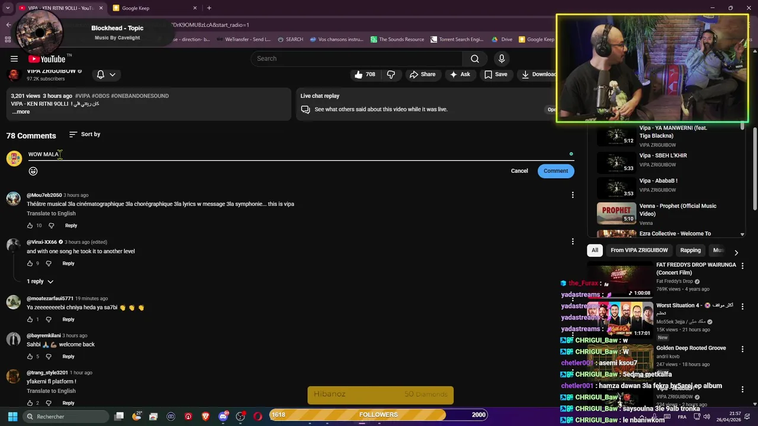
Task: Start voice search with microphone icon
Action: (502, 59)
